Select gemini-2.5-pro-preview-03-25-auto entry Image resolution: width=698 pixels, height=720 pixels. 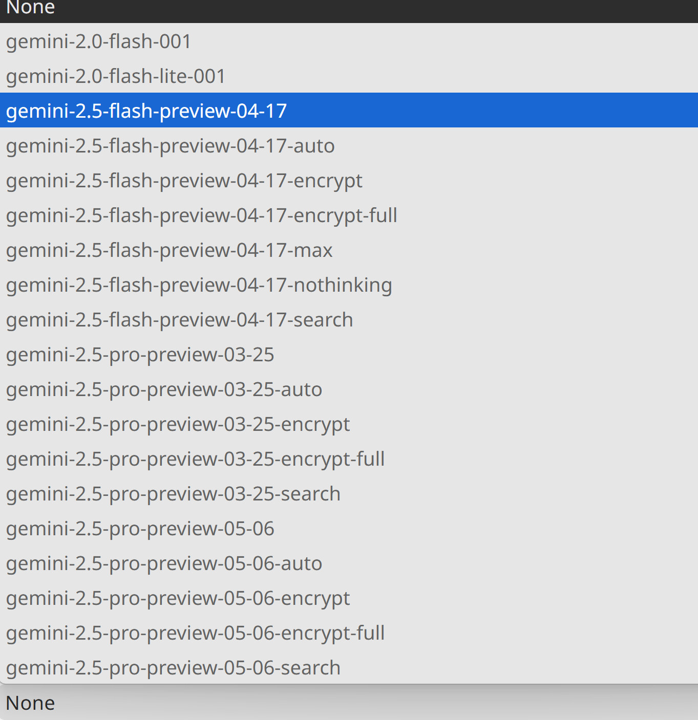click(x=164, y=389)
